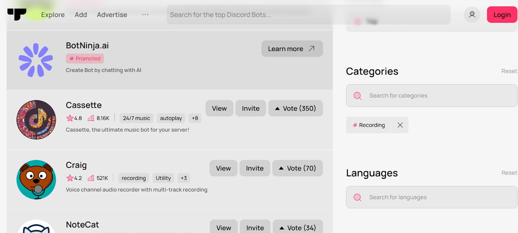Click the Cassette bot avatar
This screenshot has width=518, height=233.
pyautogui.click(x=36, y=120)
